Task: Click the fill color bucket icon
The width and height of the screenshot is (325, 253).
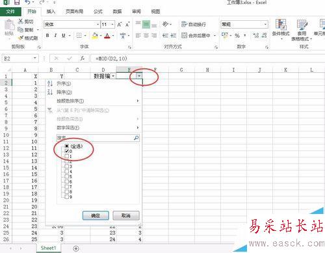Action: (x=95, y=35)
